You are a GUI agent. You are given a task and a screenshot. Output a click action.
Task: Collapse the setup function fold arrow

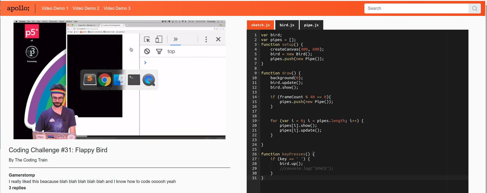(x=259, y=44)
